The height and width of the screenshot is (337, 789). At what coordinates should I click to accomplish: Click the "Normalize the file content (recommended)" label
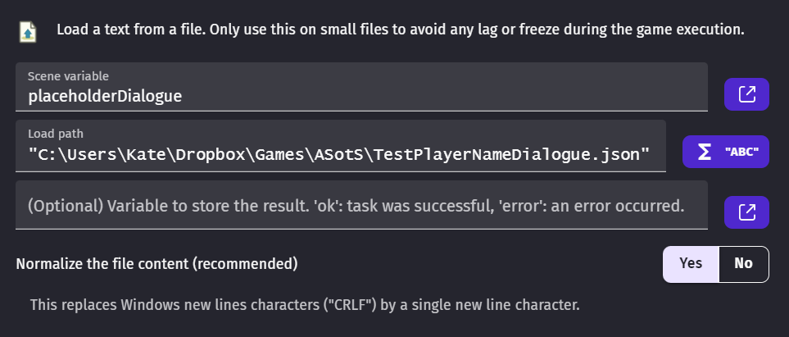point(157,264)
